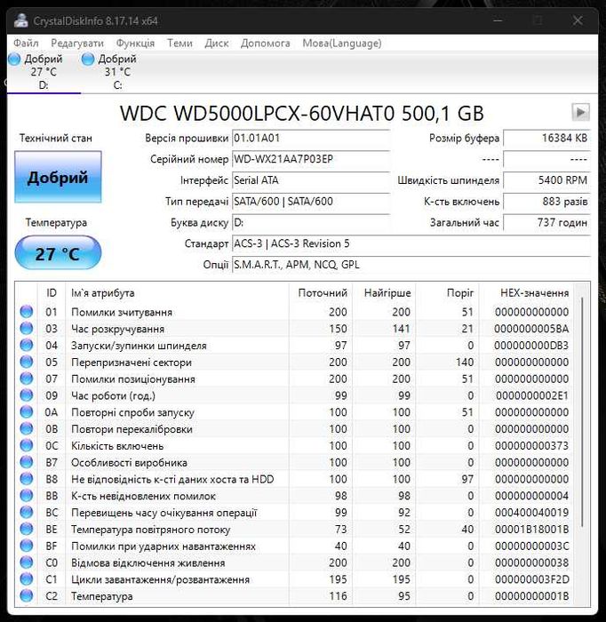The image size is (606, 622).
Task: Click status orb for attribute BC
Action: tap(27, 512)
